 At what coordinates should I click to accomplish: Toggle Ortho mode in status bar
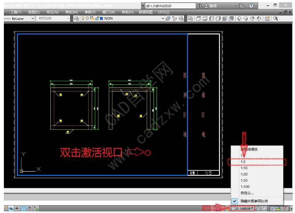pyautogui.click(x=11, y=208)
